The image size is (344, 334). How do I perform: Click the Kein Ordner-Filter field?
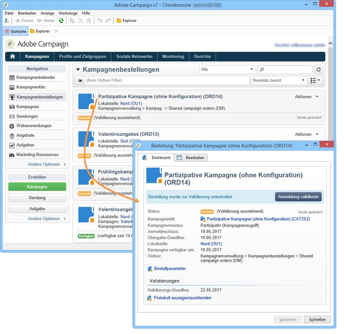(x=167, y=81)
